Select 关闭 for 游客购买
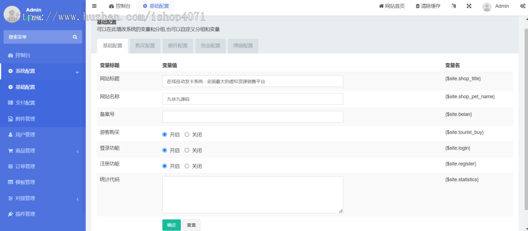This screenshot has width=528, height=231. pos(187,135)
